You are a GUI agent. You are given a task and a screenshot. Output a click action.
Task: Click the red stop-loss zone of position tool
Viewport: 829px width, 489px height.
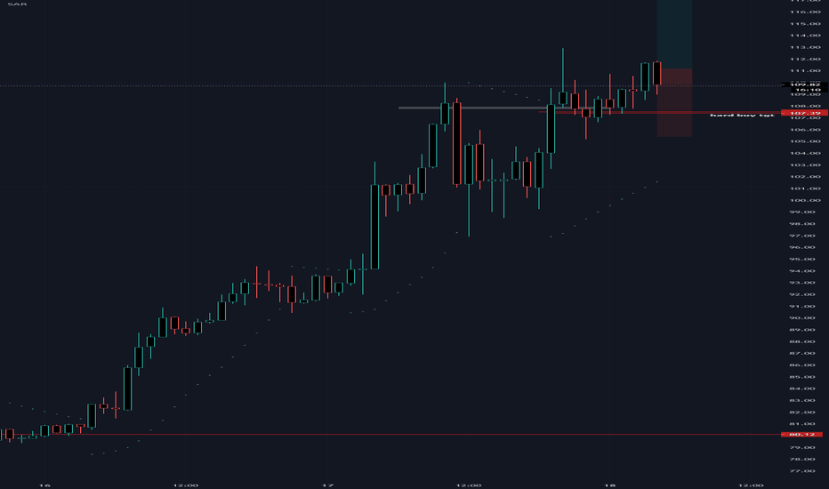click(674, 102)
